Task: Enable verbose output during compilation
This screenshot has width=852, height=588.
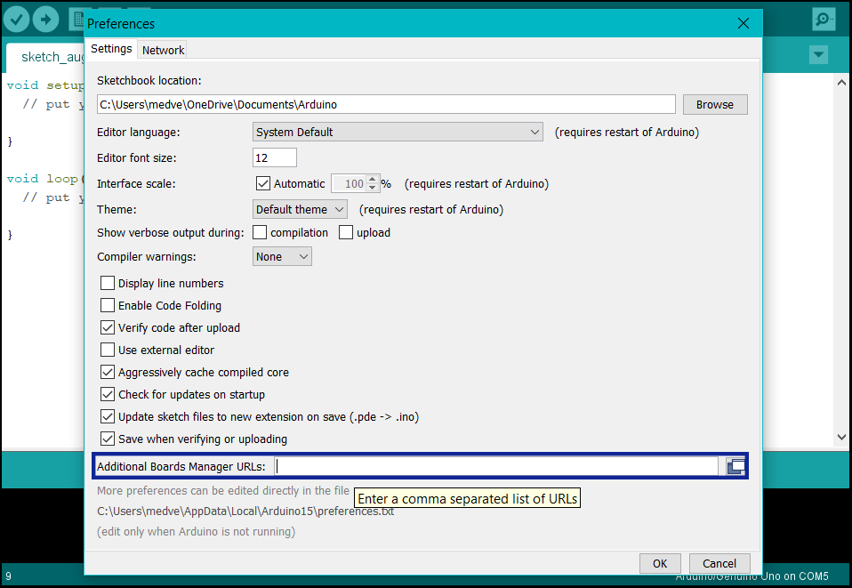Action: [x=260, y=233]
